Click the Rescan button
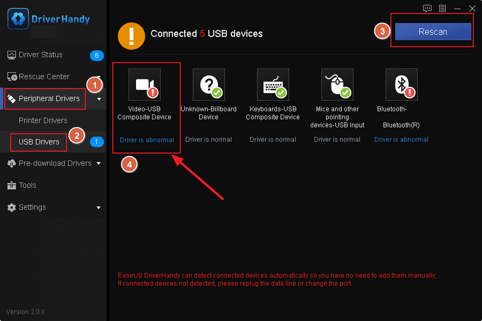The width and height of the screenshot is (482, 321). click(433, 32)
